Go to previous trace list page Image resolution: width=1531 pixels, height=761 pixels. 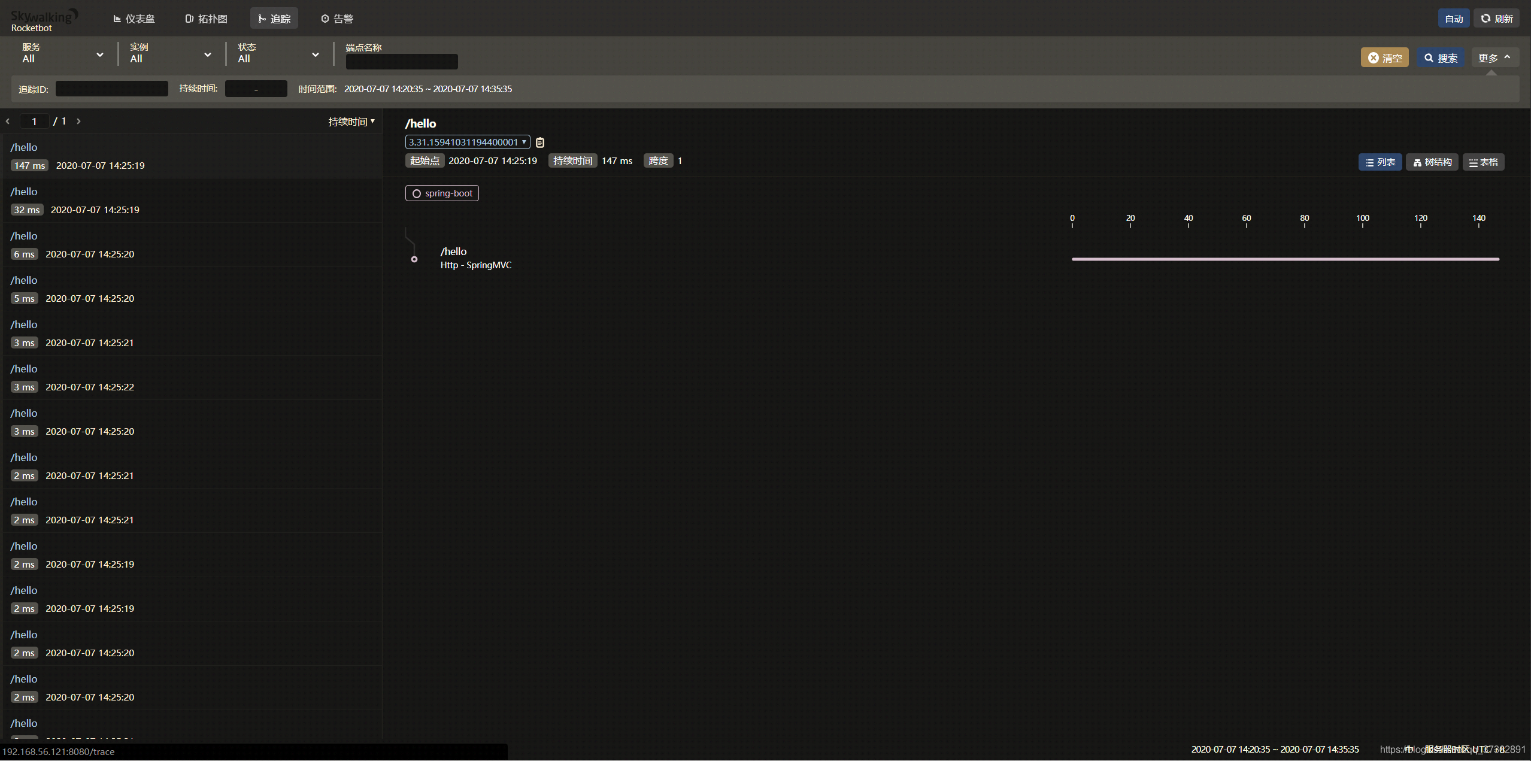click(x=8, y=121)
